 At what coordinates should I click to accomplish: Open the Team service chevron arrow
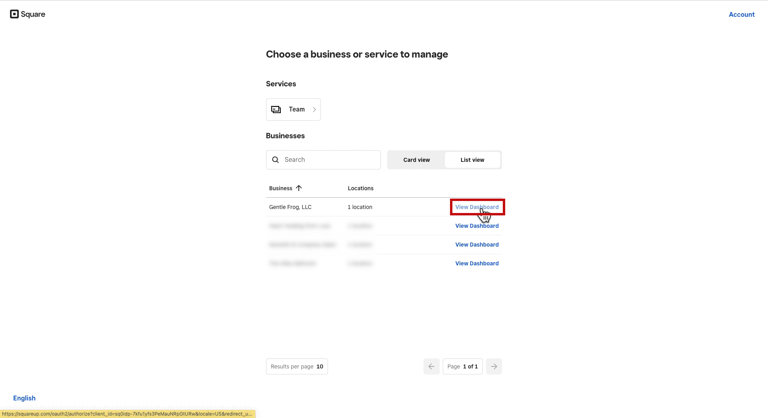click(x=314, y=109)
